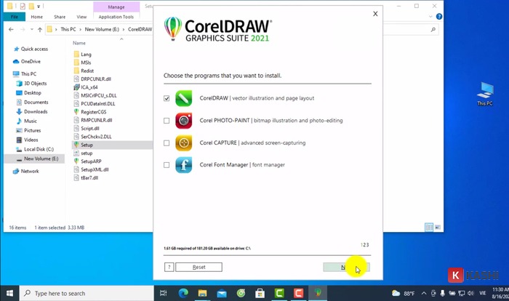Select the MSIs folder

pyautogui.click(x=86, y=63)
